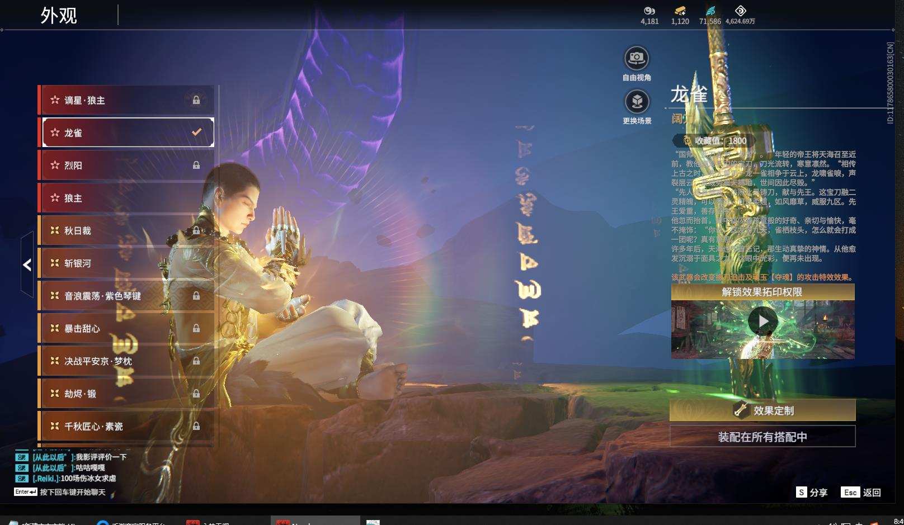Click the diamond currency icon above 4,624.69万

[740, 11]
